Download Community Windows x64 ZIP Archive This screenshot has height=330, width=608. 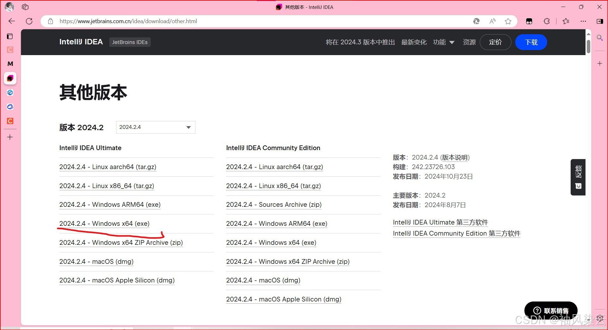[x=288, y=262]
